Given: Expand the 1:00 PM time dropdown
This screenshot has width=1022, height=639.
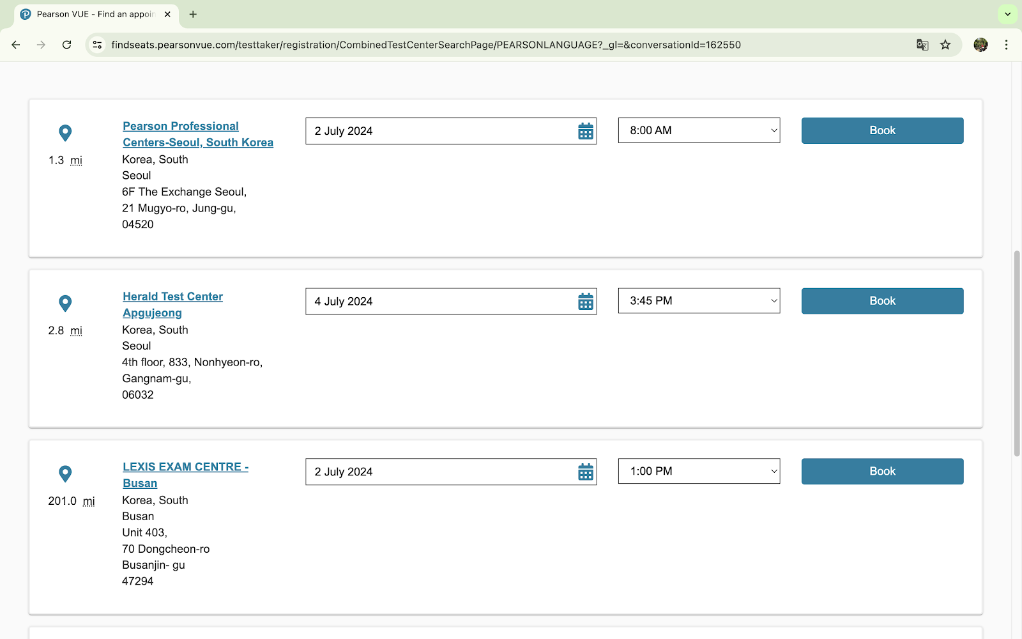Looking at the screenshot, I should coord(699,471).
